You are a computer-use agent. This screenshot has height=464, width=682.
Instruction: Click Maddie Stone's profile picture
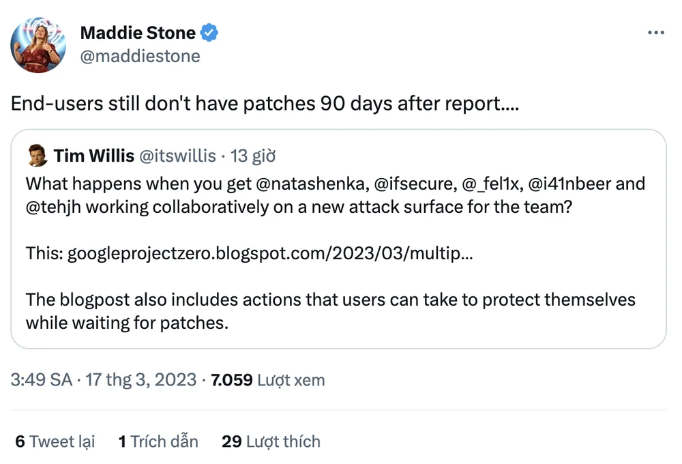click(x=38, y=45)
